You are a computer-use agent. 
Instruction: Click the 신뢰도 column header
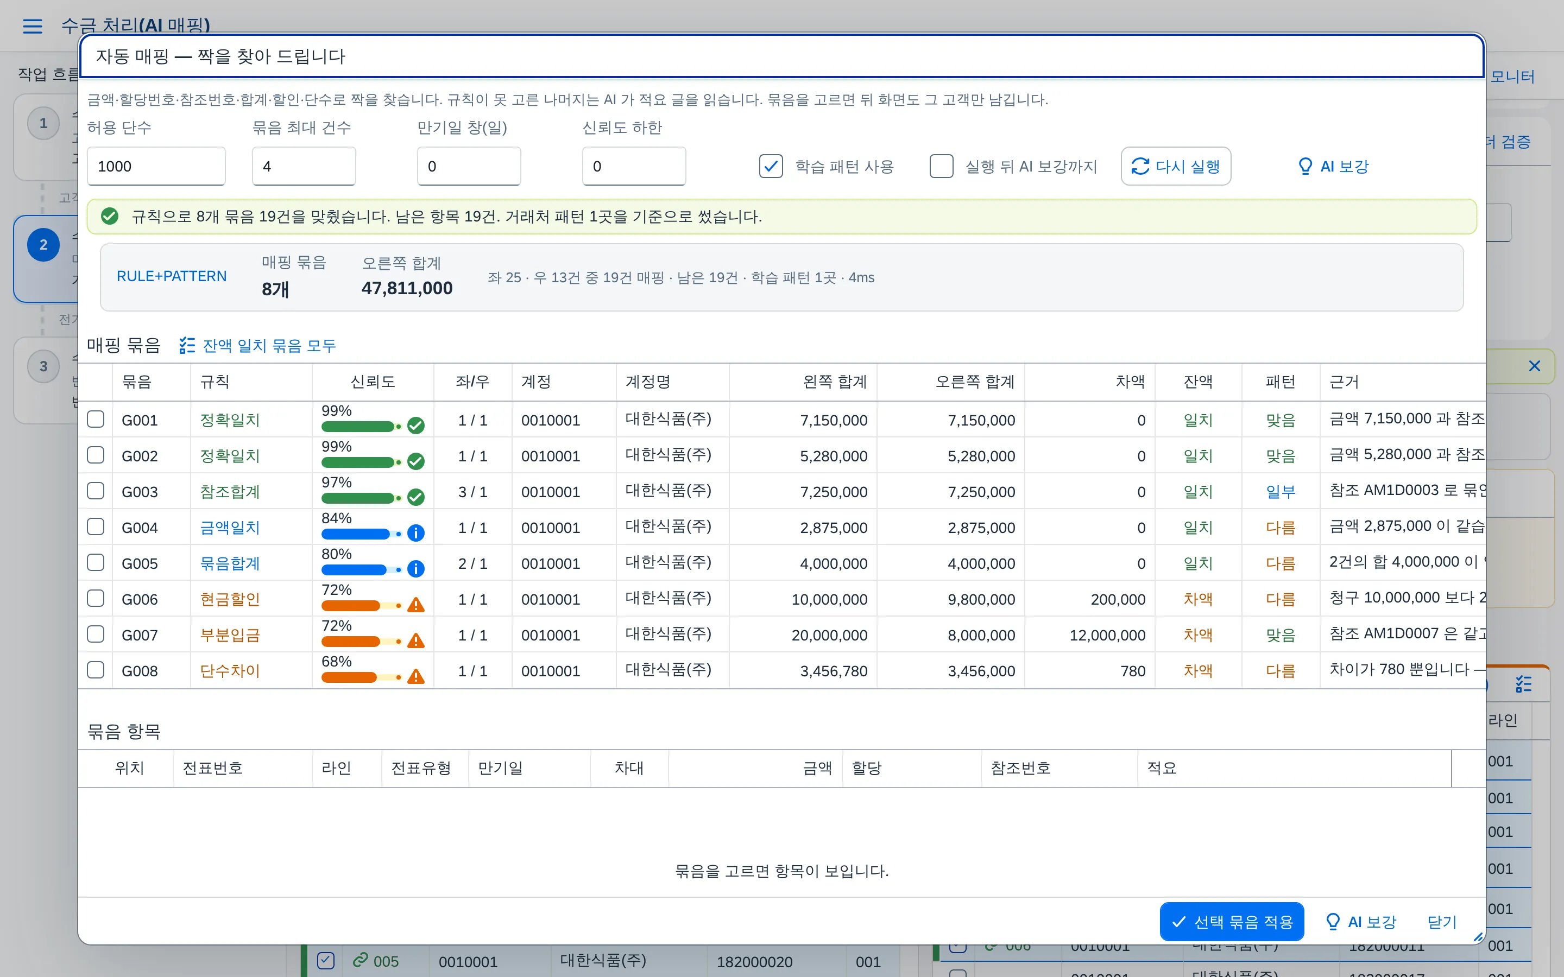(x=373, y=382)
